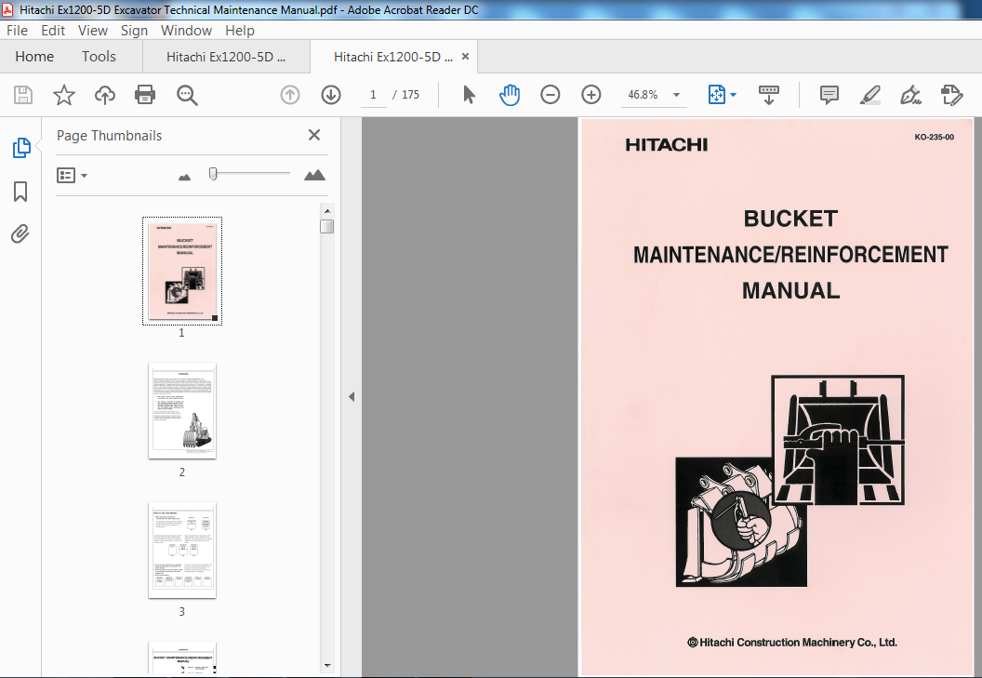Open the Edit menu
The image size is (982, 678).
pyautogui.click(x=53, y=30)
